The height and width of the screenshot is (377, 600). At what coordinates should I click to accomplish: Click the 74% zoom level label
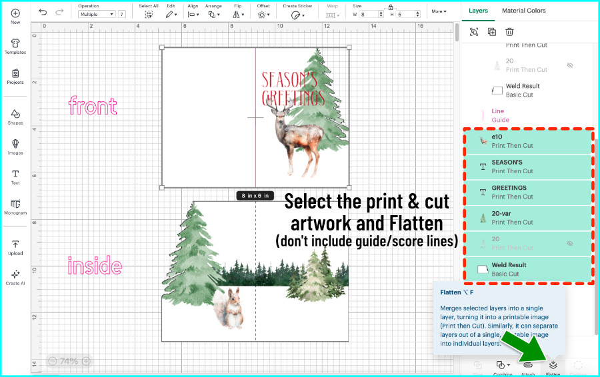69,361
